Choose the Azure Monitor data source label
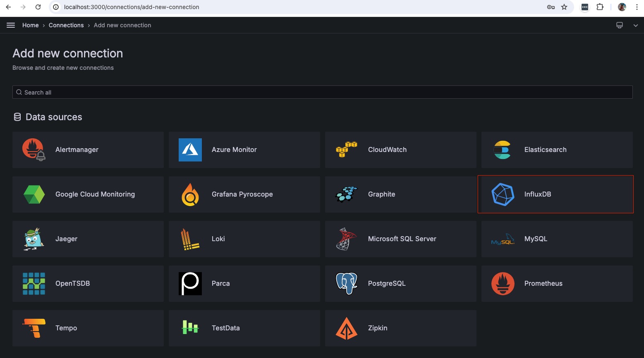Screen dimensions: 644x358 click(234, 150)
